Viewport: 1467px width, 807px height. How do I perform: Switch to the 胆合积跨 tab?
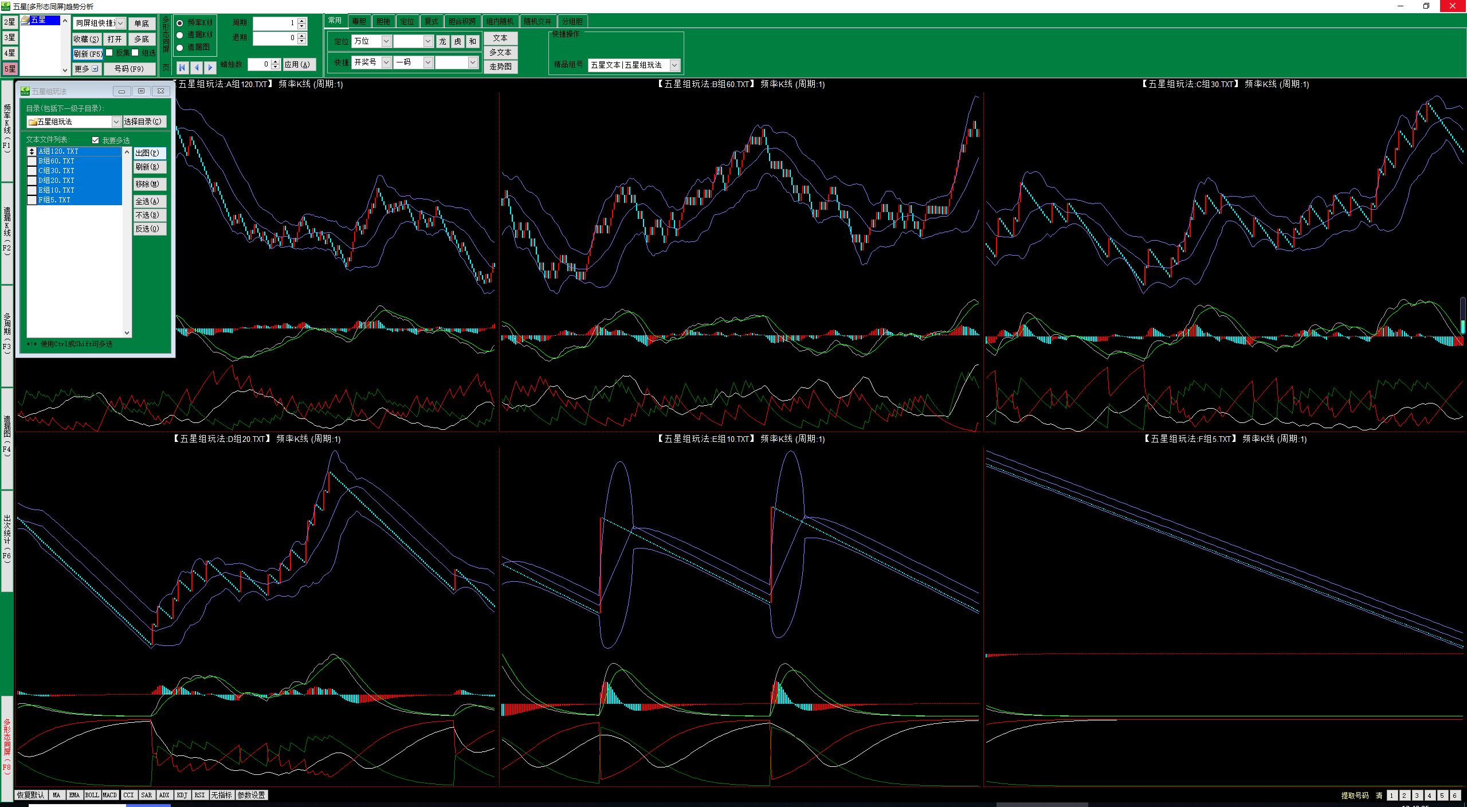(x=462, y=21)
